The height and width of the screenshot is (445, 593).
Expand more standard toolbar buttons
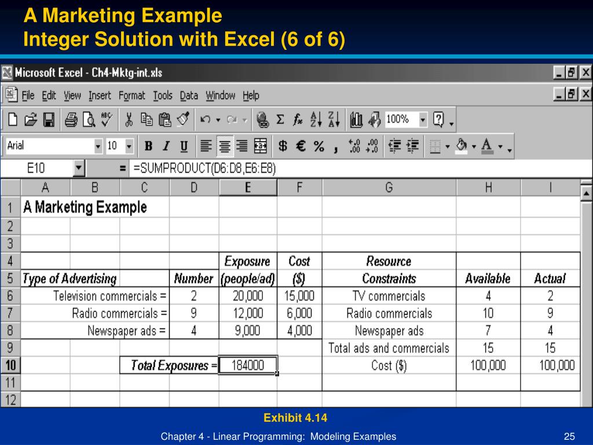(452, 123)
